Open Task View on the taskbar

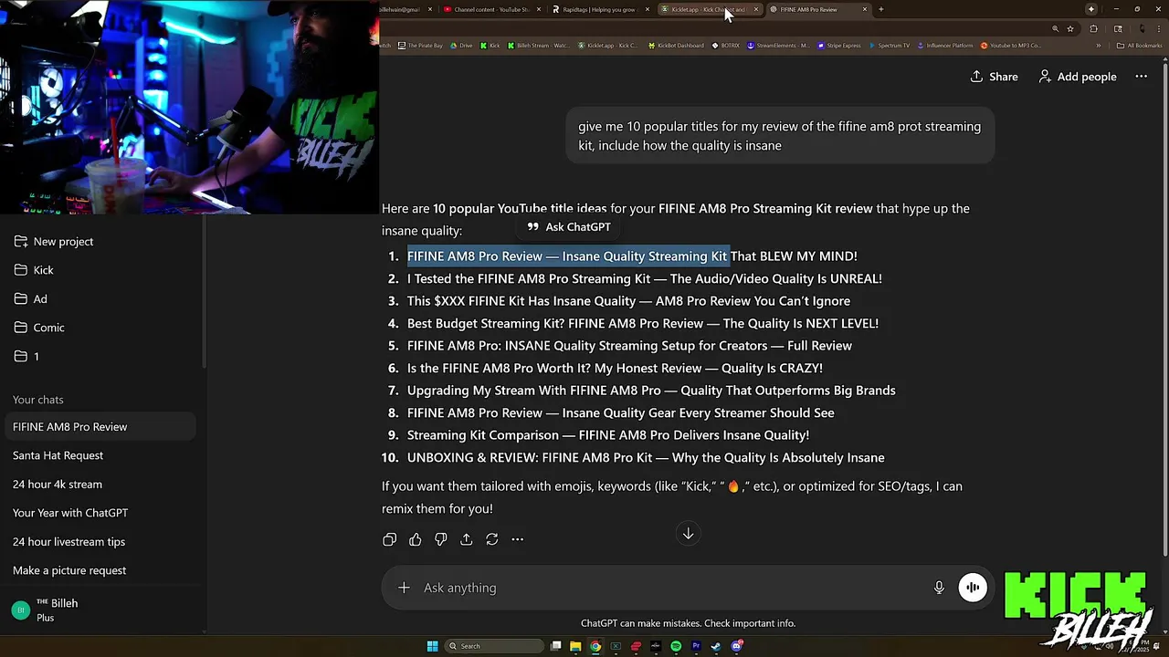click(x=555, y=646)
